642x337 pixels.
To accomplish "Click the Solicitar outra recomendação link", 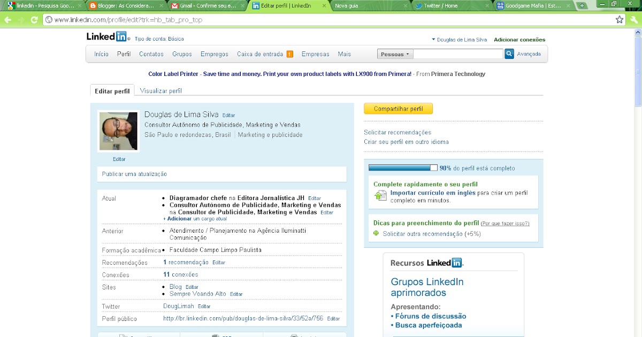I will click(423, 234).
